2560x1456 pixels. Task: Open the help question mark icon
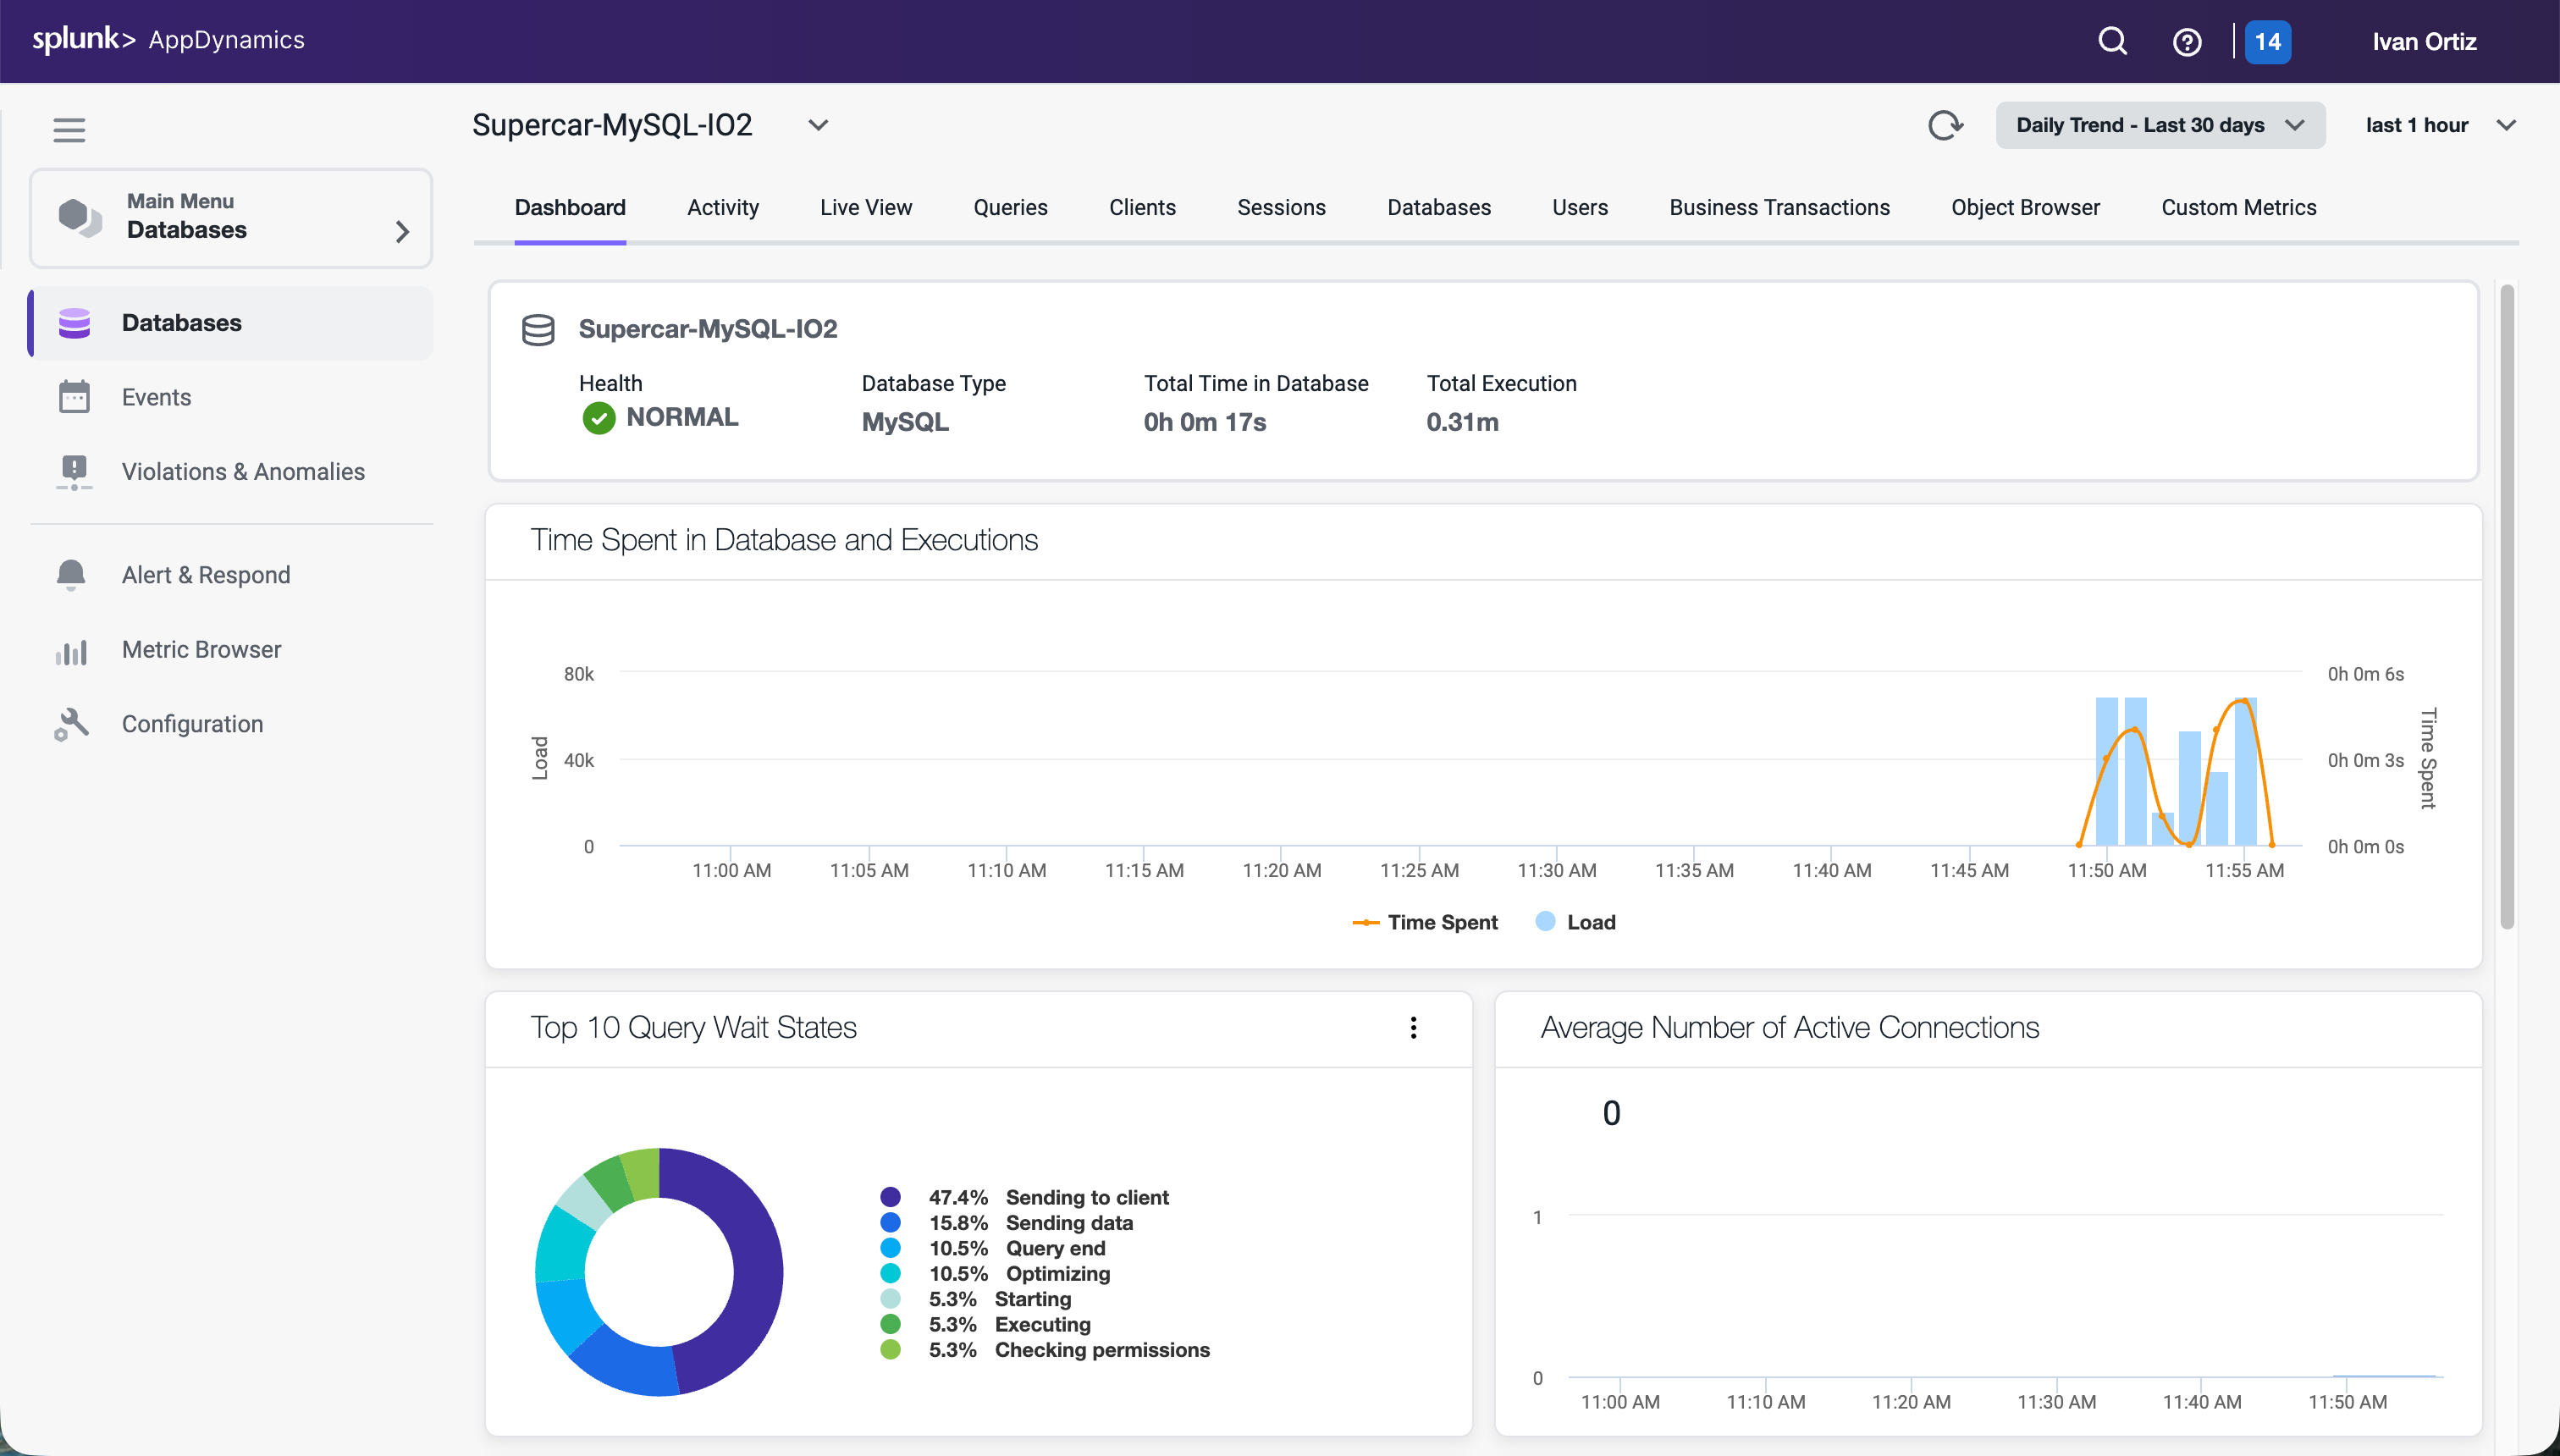coord(2187,42)
